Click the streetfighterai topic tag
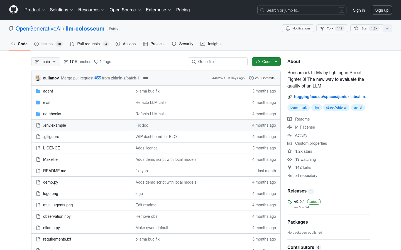Image resolution: width=401 pixels, height=250 pixels. (336, 107)
